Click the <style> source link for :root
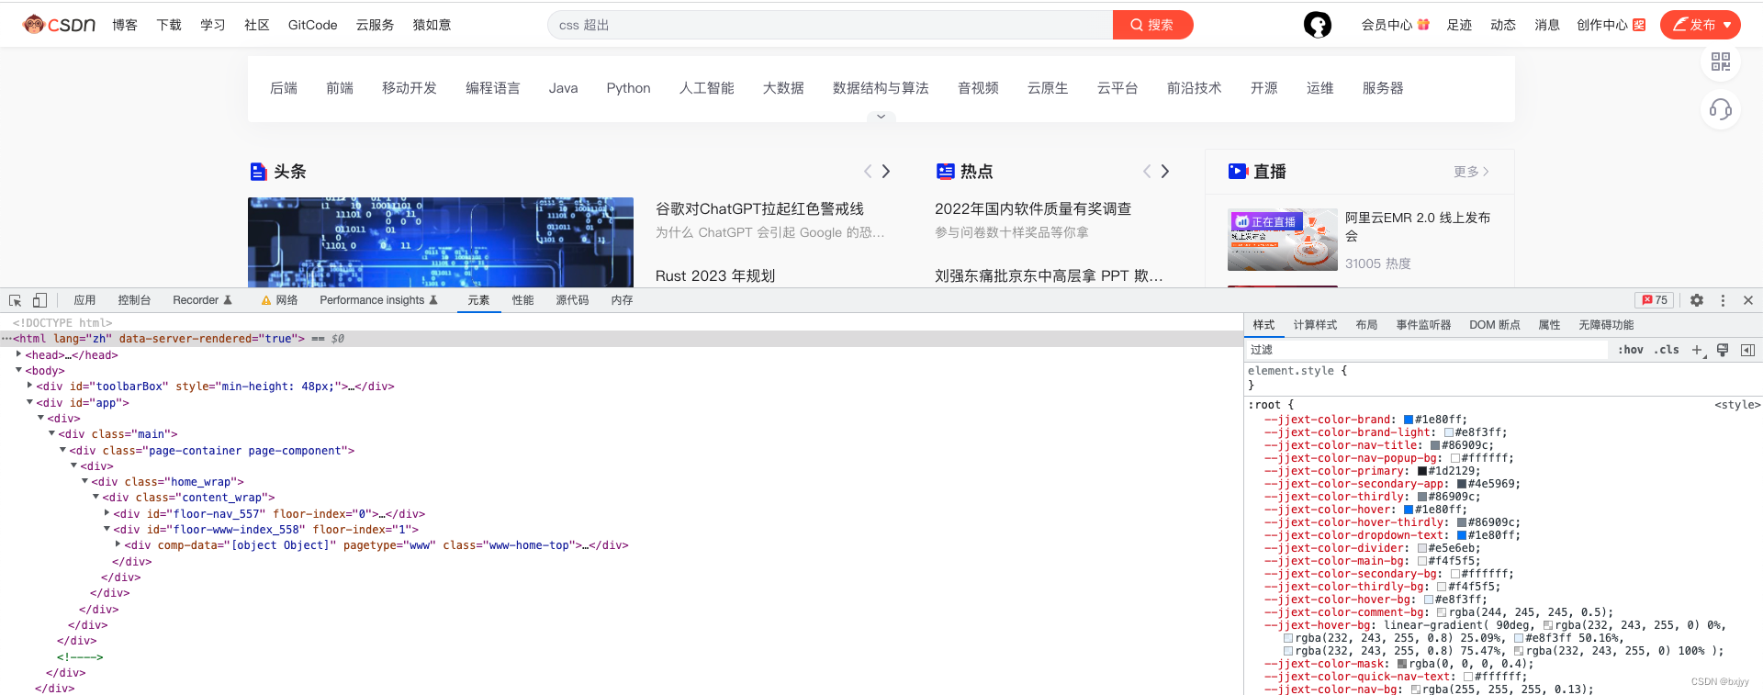This screenshot has width=1763, height=695. [1737, 405]
